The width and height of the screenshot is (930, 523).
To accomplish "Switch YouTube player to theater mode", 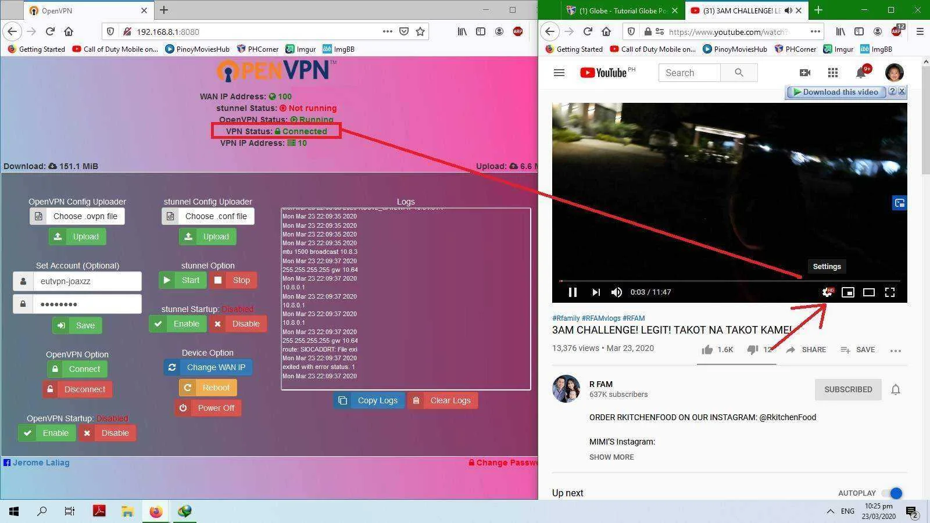I will click(869, 292).
